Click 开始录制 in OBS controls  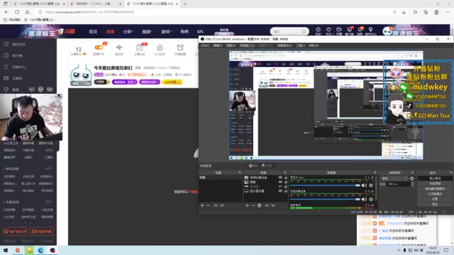click(x=435, y=184)
